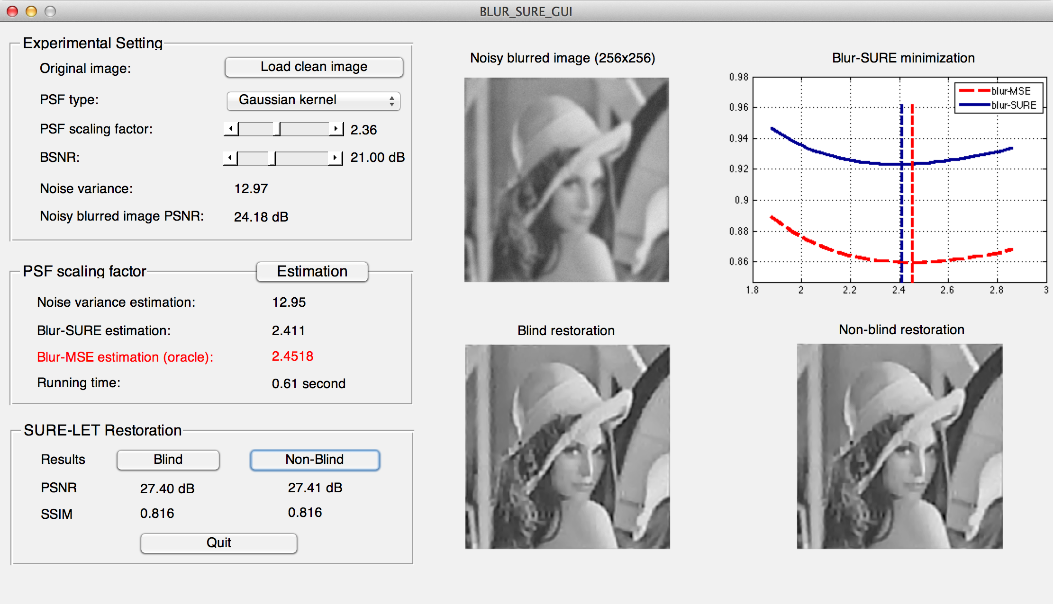Click the running time 0.61 second
Screen dimensions: 1053x604
pos(309,384)
